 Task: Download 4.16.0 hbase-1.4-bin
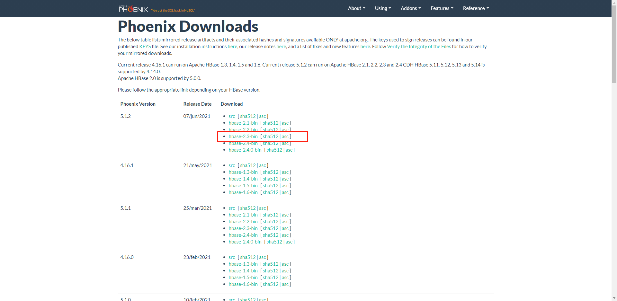pyautogui.click(x=243, y=271)
